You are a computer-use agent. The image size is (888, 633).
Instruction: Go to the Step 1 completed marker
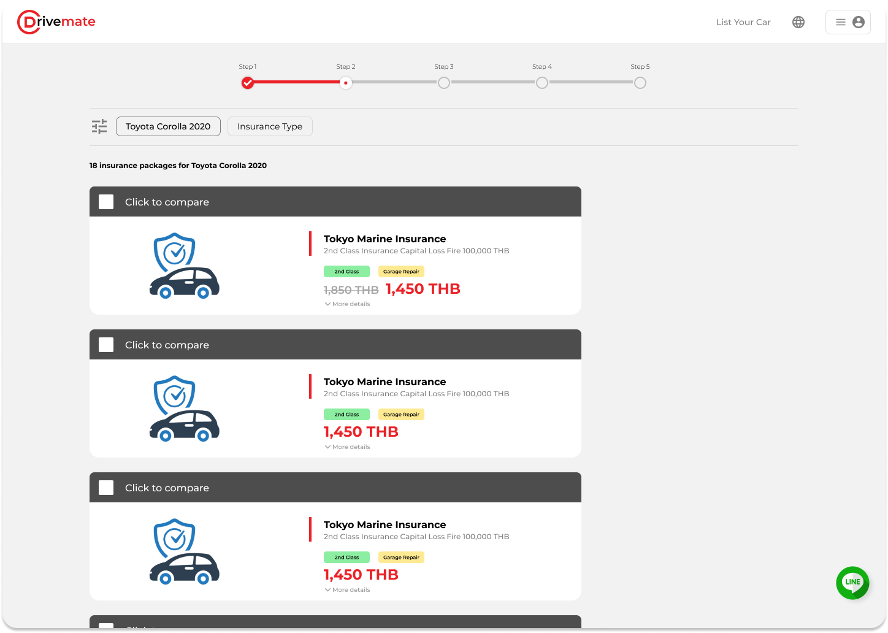248,83
